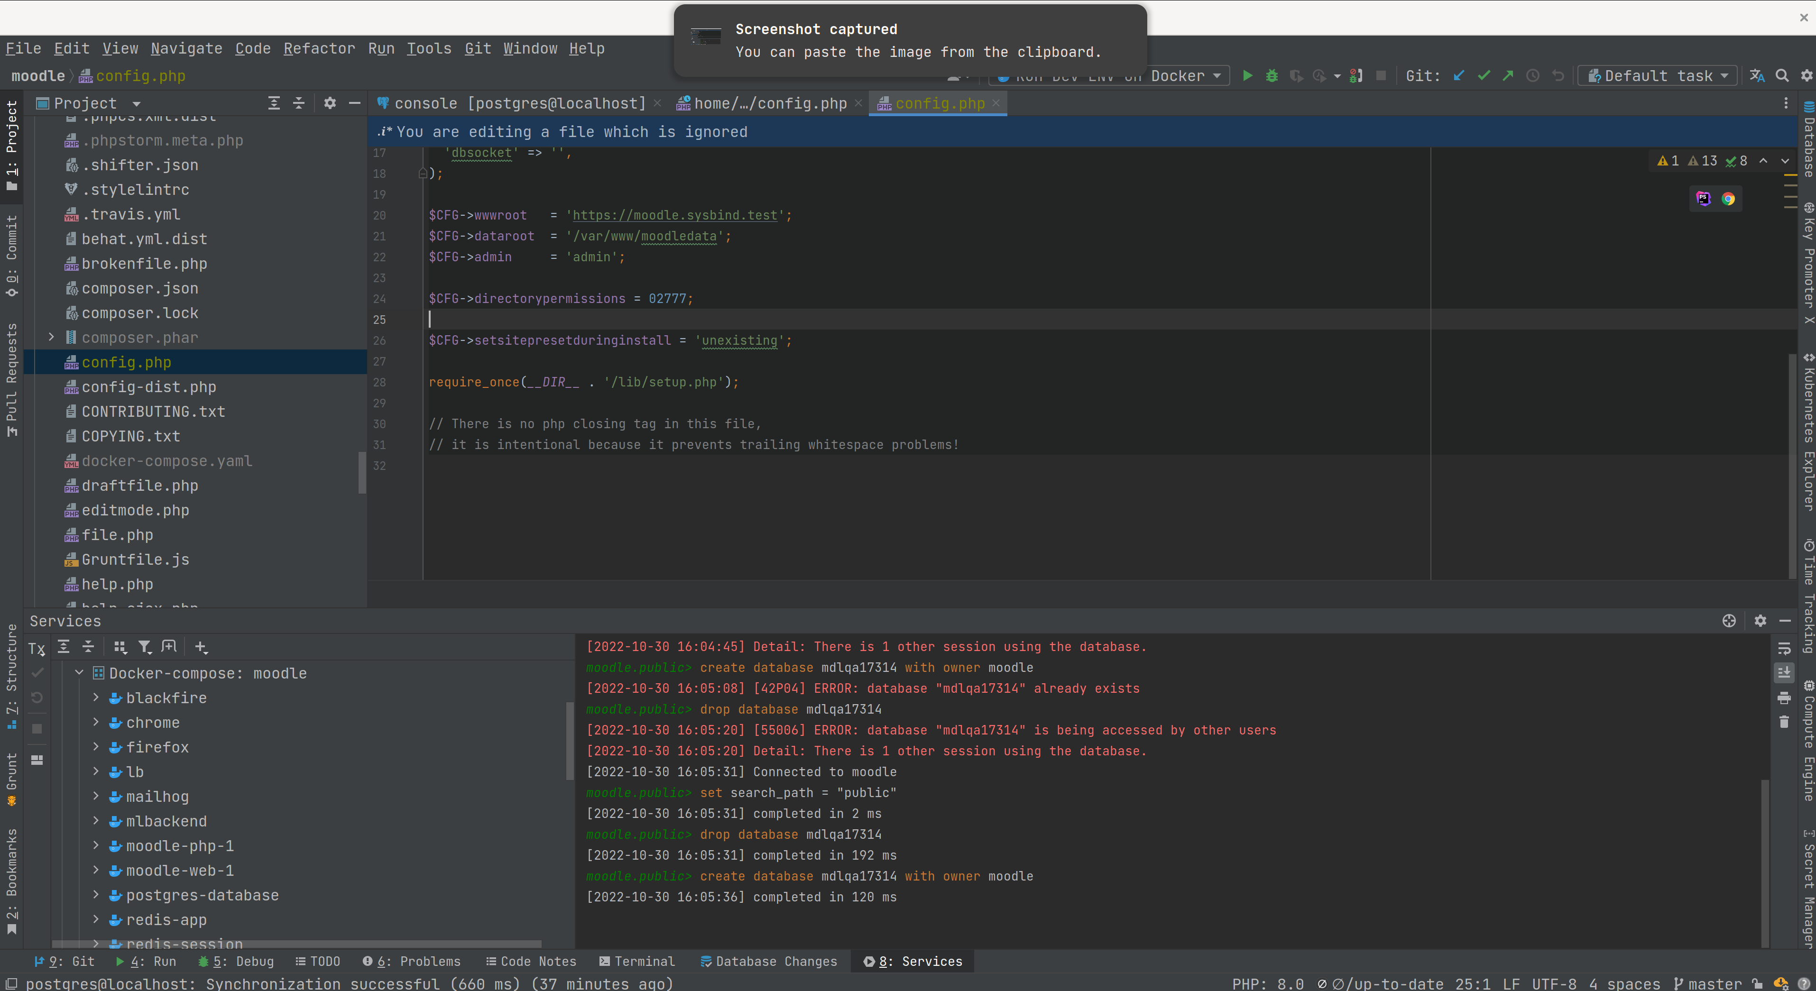The image size is (1816, 991).
Task: Open Search Everywhere magnifier
Action: pyautogui.click(x=1782, y=75)
